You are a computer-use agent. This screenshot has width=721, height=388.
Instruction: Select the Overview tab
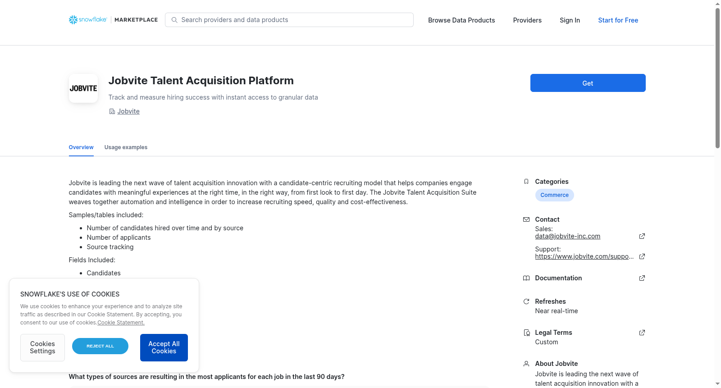[81, 147]
